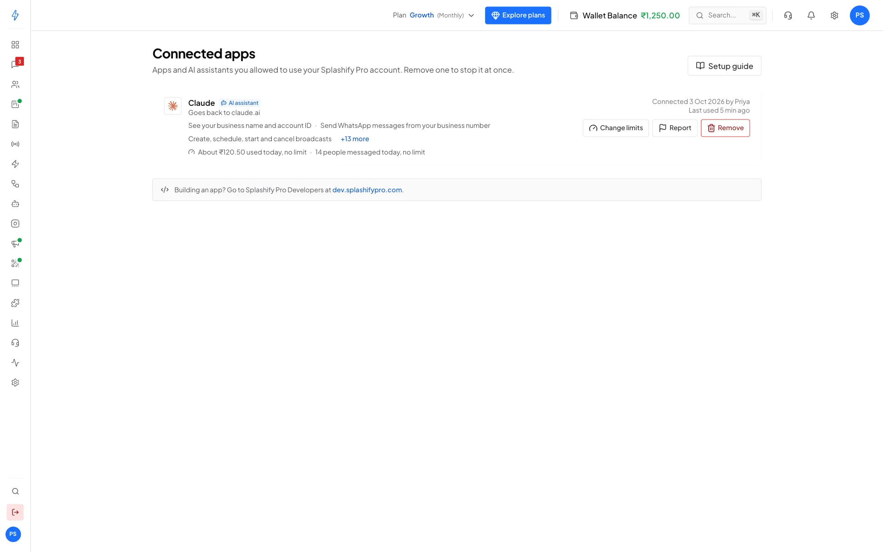Open the contacts people icon in sidebar
Screen dimensions: 883x552
15,85
